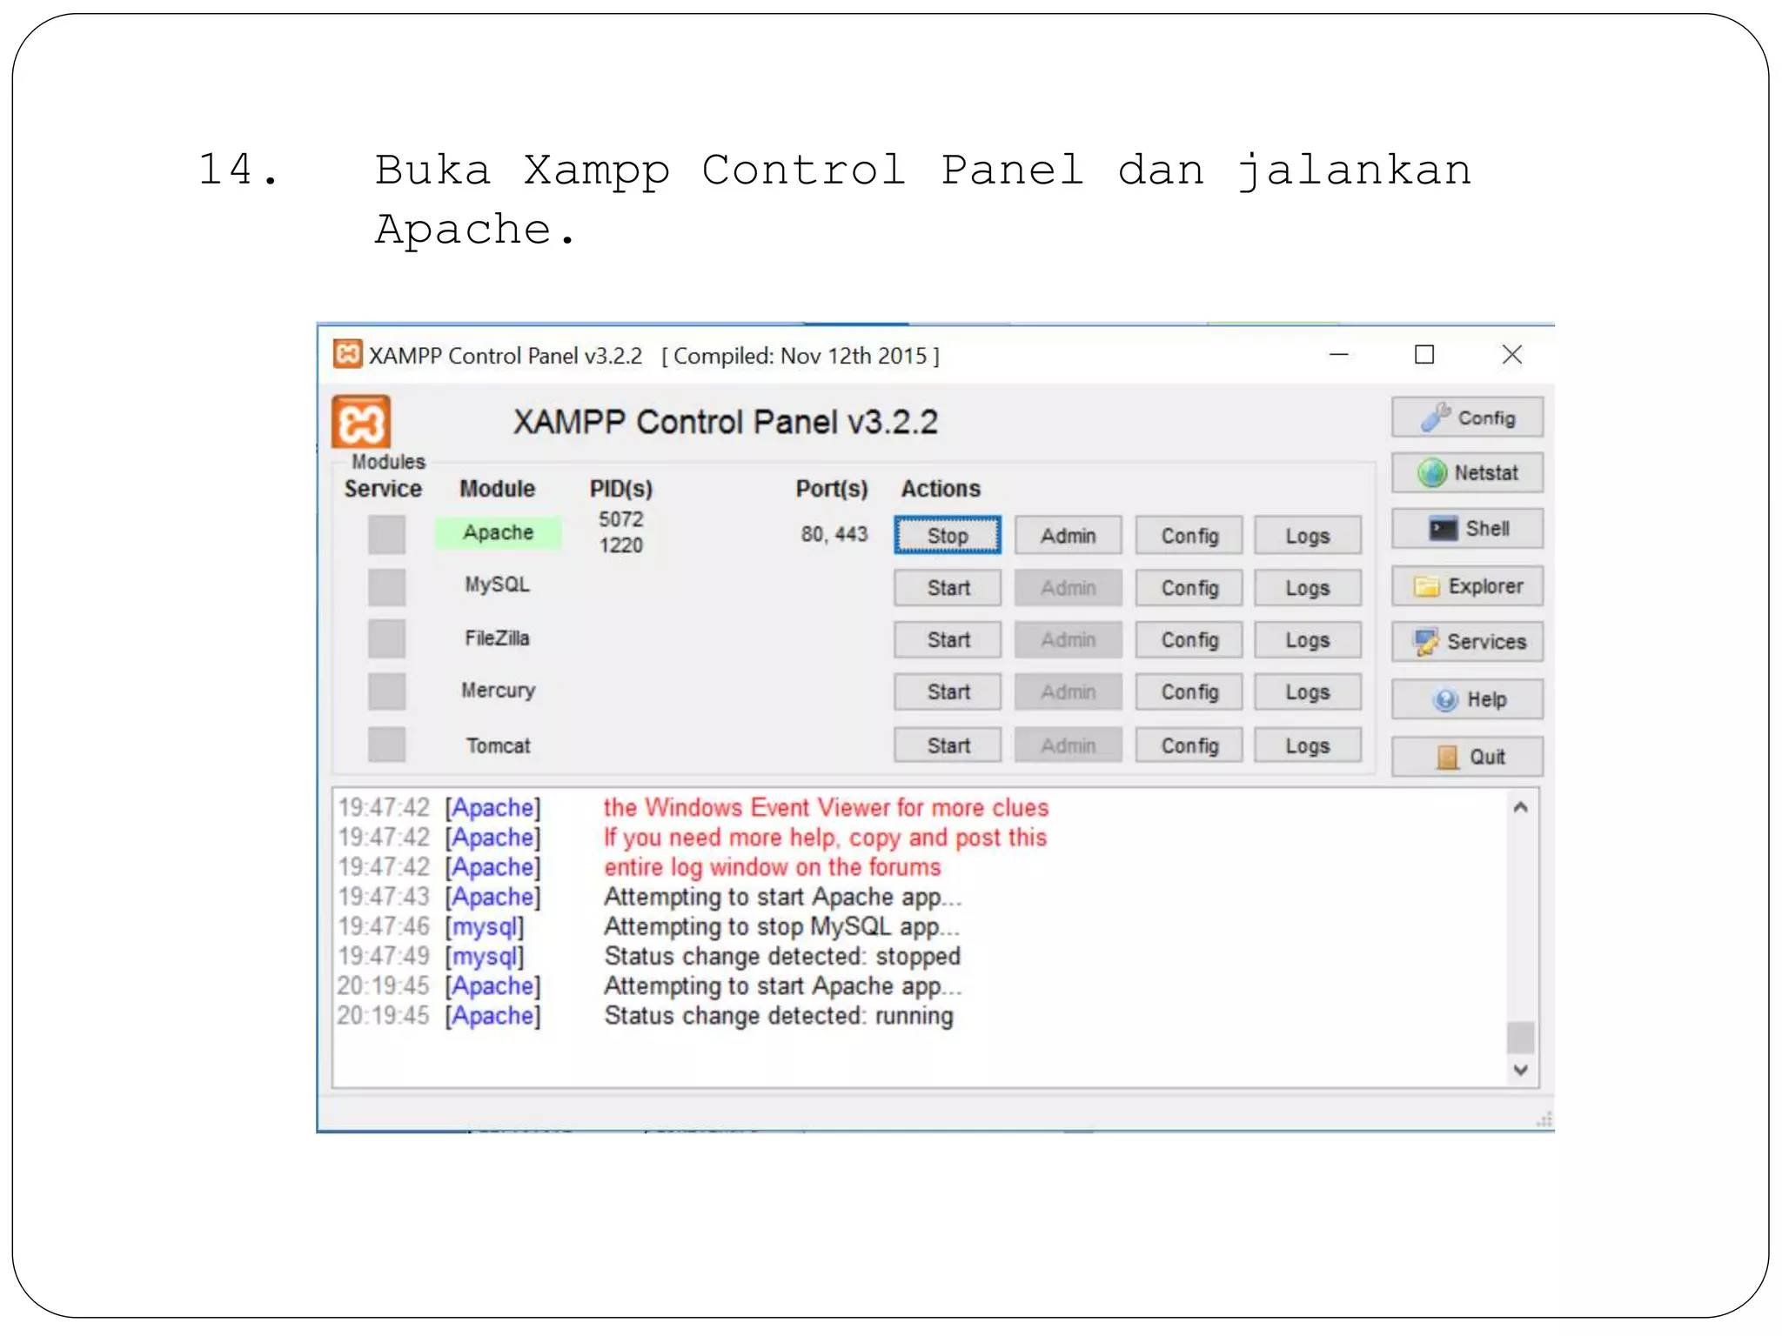Click the XAMPP logo in the panel header

pos(361,422)
